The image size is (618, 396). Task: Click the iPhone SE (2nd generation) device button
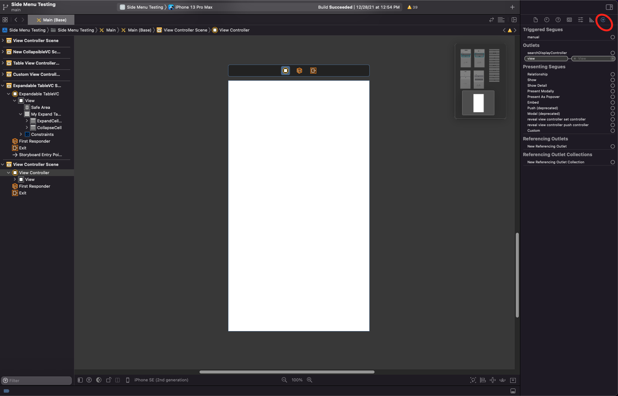pyautogui.click(x=157, y=380)
